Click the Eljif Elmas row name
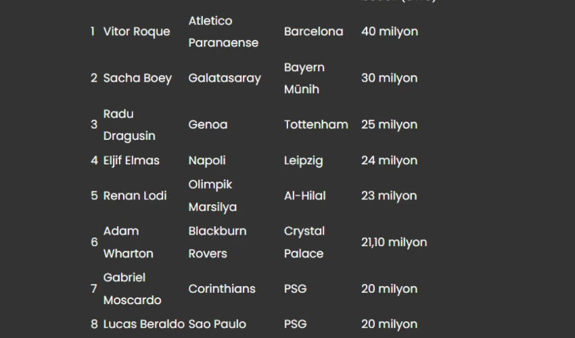 [x=131, y=161]
